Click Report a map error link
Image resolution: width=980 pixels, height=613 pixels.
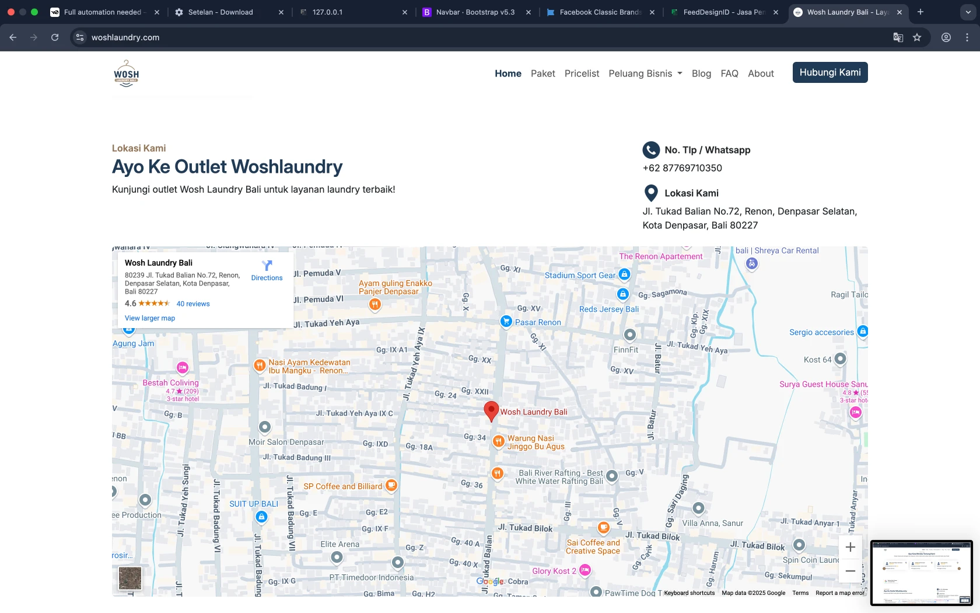click(840, 593)
